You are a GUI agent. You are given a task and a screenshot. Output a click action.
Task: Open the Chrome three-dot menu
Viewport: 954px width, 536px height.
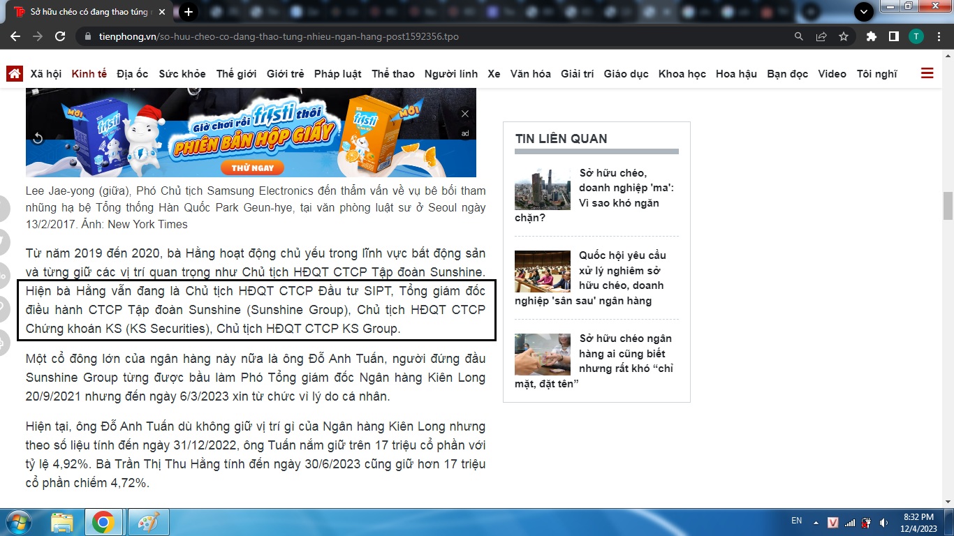click(x=938, y=36)
